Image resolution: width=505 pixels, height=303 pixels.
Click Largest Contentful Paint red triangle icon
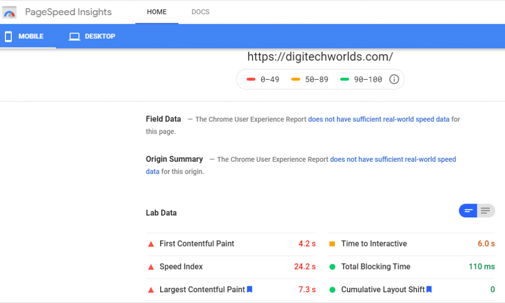pos(151,290)
